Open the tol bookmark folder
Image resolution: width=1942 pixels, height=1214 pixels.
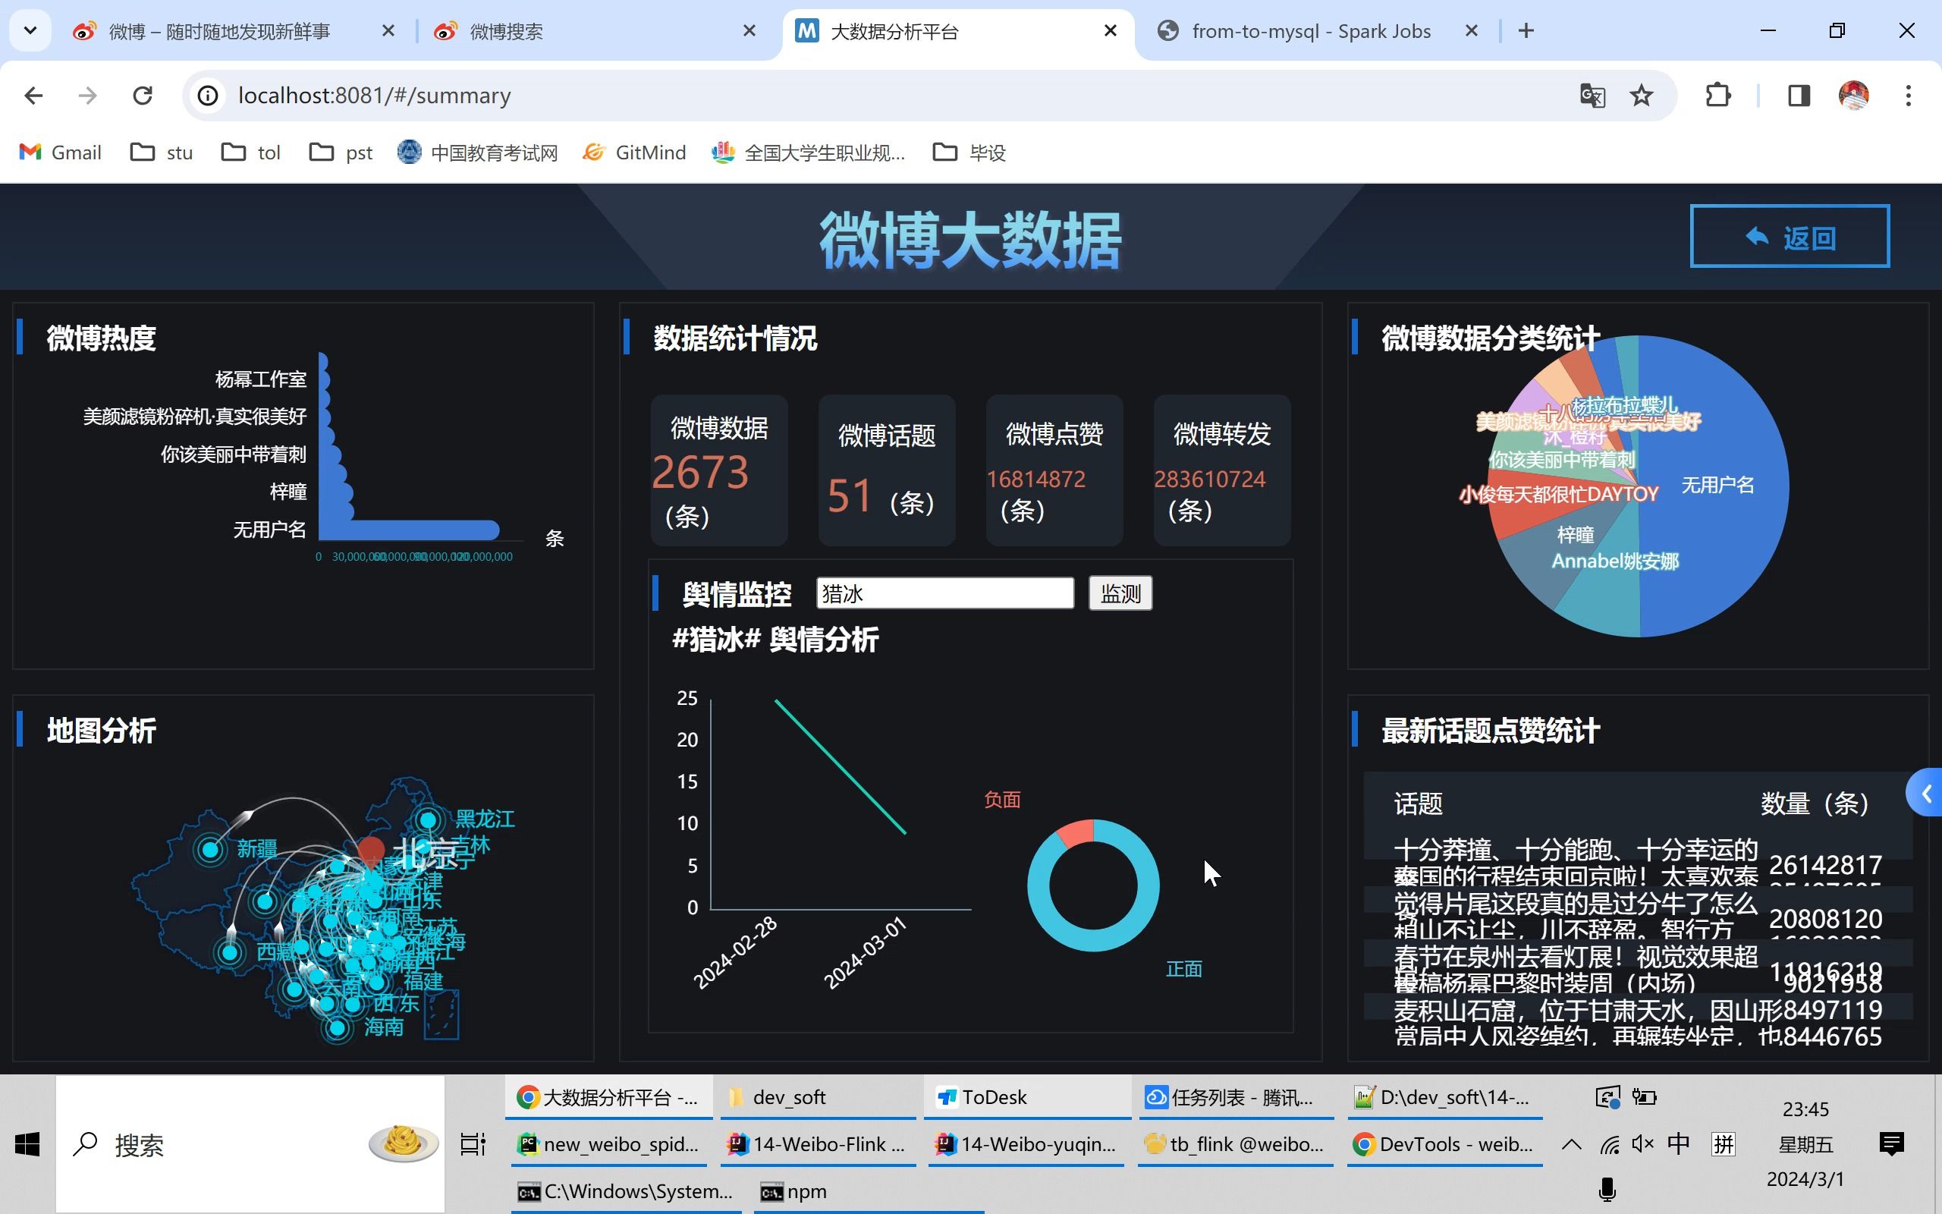pos(251,153)
